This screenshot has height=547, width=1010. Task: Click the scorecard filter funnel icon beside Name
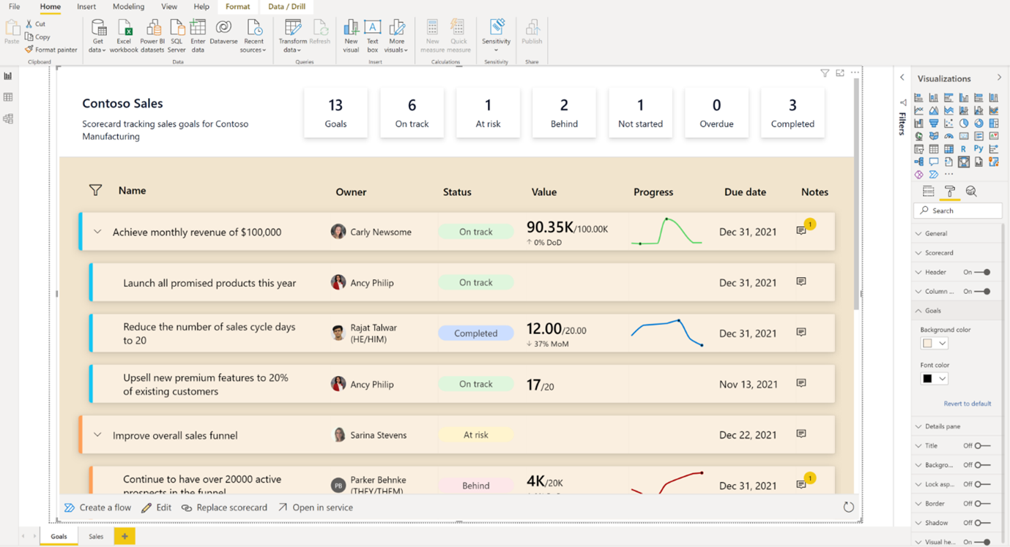[x=95, y=190]
